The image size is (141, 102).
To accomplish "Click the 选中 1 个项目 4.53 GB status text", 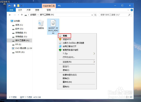I will point(30,97).
